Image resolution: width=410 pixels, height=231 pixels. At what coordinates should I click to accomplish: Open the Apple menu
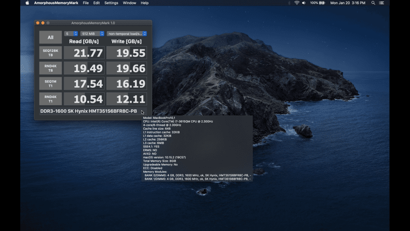click(x=27, y=3)
